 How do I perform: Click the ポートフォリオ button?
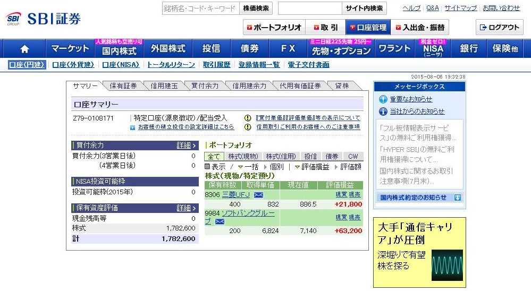(x=274, y=27)
